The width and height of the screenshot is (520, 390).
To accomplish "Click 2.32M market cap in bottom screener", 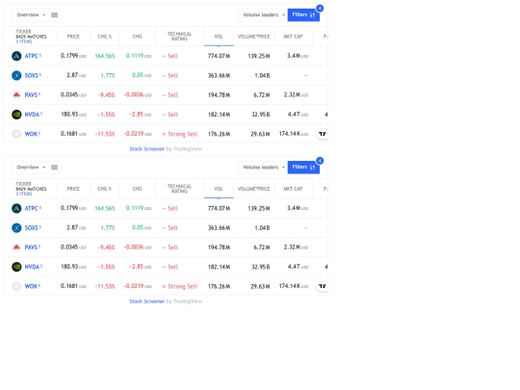I will point(296,247).
